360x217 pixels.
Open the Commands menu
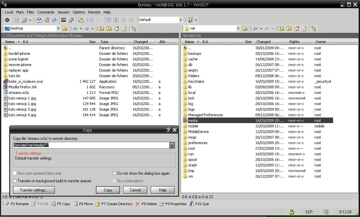(46, 12)
